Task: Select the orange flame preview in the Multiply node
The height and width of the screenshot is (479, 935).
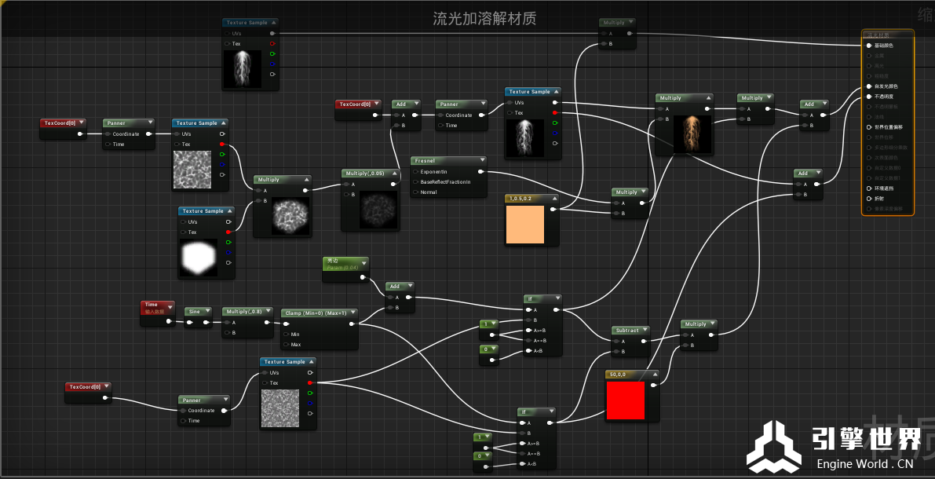Action: point(692,133)
